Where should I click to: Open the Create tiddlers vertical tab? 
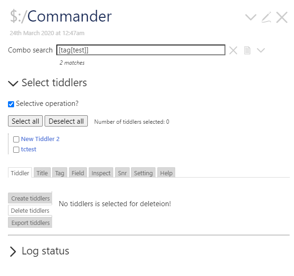pos(30,198)
